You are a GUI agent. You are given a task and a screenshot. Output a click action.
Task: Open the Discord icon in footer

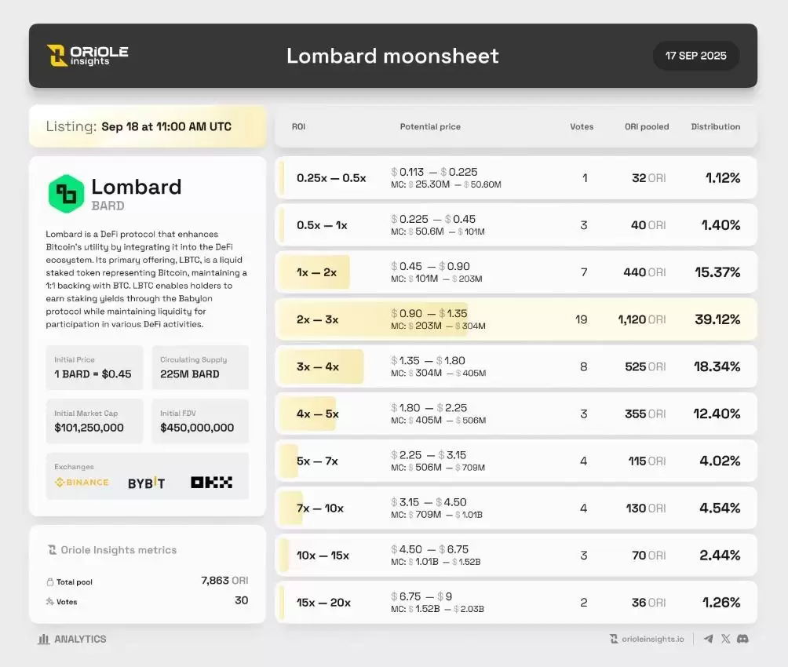pos(742,639)
